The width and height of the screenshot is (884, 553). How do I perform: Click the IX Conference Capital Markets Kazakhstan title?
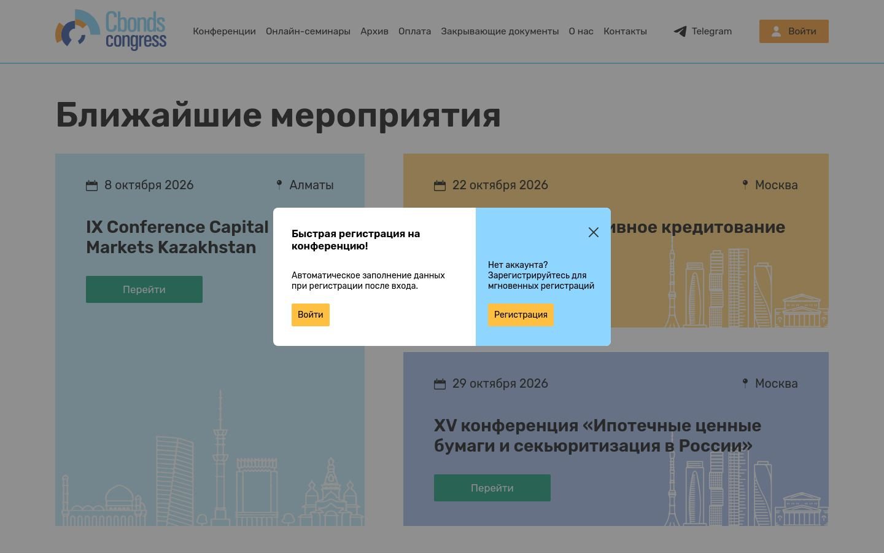[x=177, y=237]
